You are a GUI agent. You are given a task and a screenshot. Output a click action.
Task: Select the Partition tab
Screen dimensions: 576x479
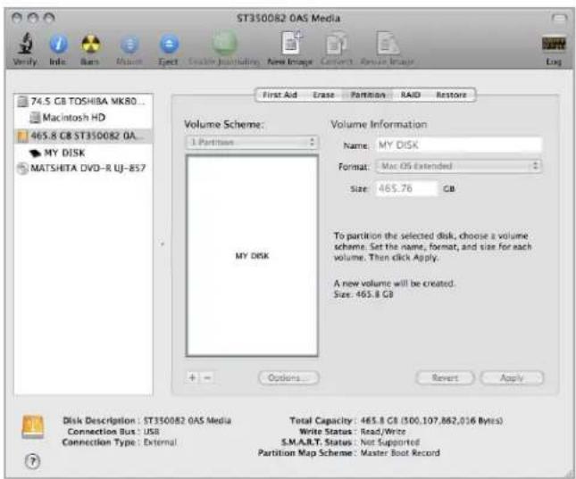tap(368, 95)
